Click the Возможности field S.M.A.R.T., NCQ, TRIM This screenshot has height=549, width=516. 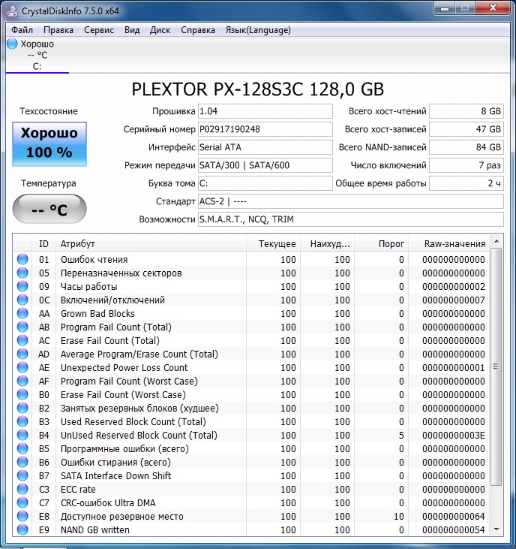(x=351, y=219)
